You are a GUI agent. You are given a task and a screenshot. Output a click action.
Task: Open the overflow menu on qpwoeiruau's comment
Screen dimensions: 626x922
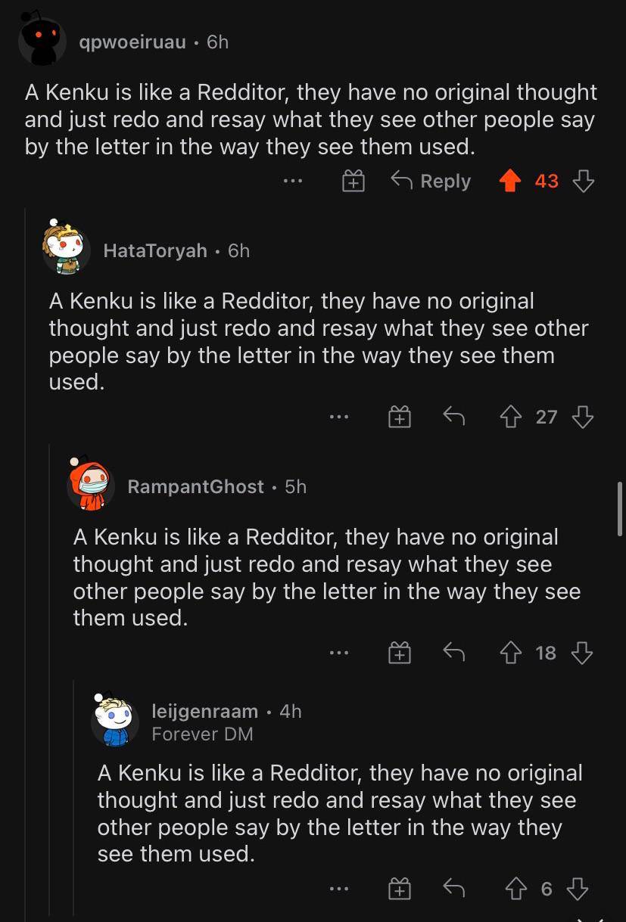(292, 181)
